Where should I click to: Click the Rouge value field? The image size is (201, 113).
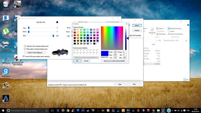(125, 52)
